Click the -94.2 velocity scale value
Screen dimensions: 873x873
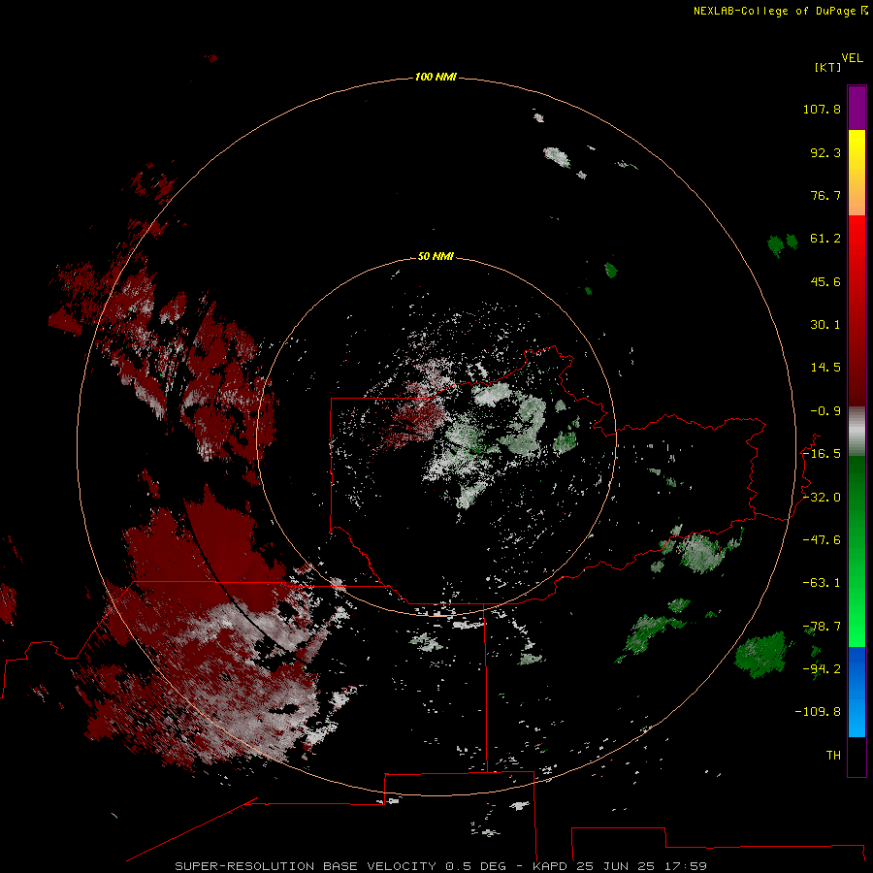[x=822, y=668]
